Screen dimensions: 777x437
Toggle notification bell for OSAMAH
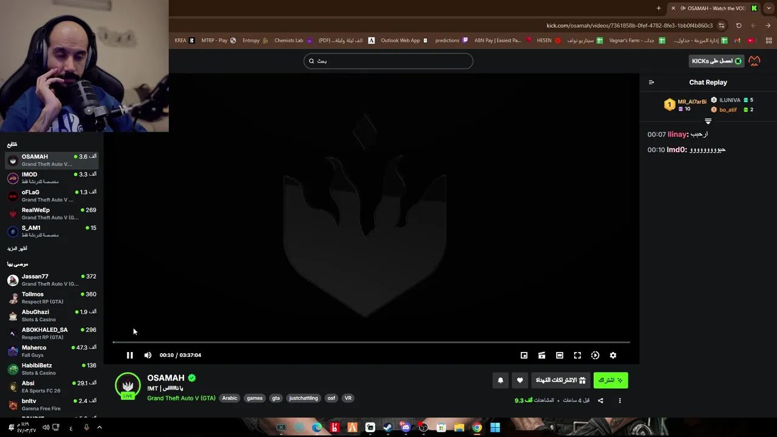click(x=500, y=380)
